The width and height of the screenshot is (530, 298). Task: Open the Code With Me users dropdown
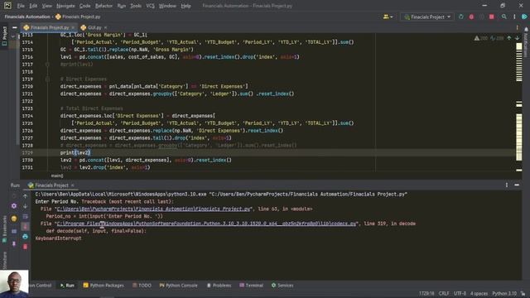tap(388, 17)
